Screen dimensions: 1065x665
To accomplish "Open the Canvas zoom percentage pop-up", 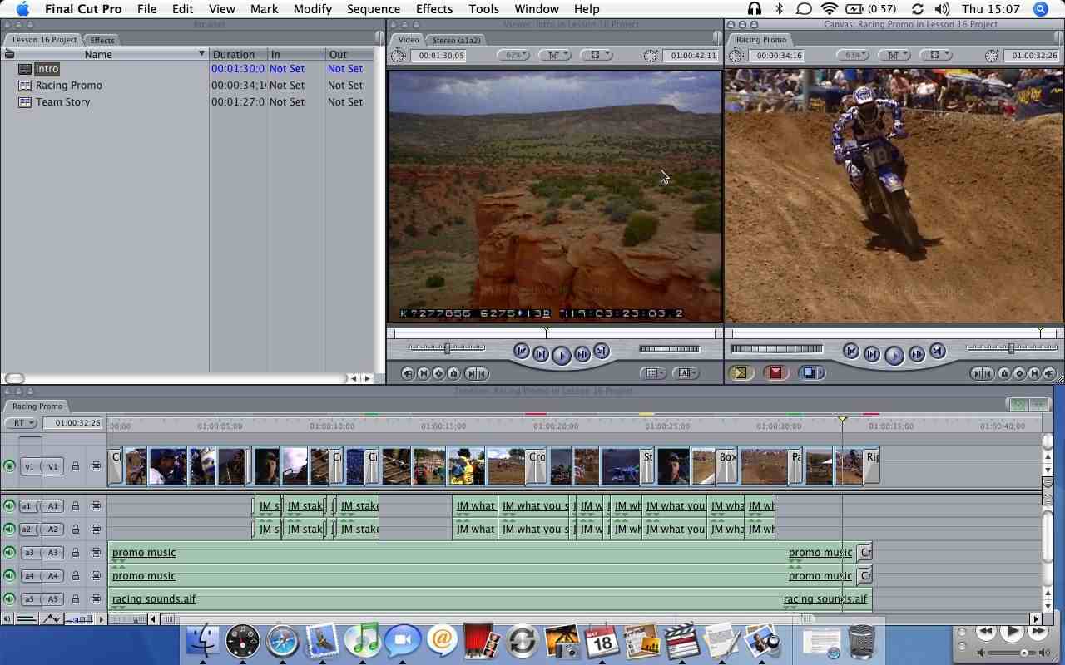I will click(853, 55).
